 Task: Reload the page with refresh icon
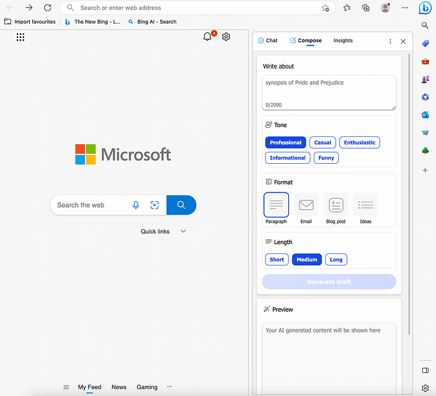(x=47, y=7)
